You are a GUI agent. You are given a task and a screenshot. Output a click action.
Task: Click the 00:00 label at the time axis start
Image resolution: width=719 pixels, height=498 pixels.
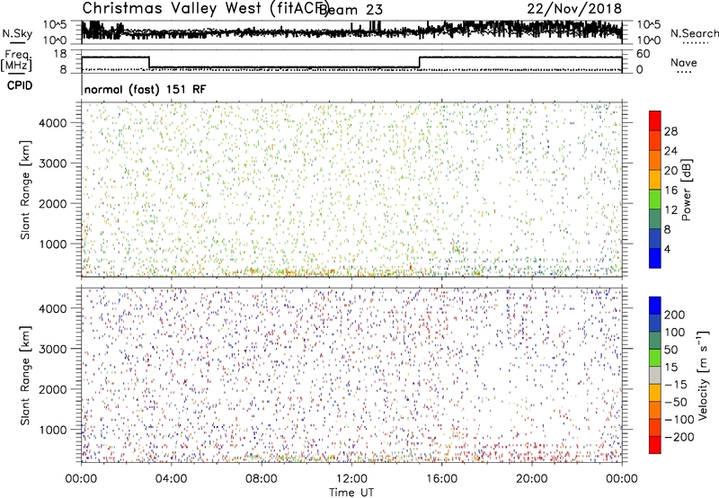pyautogui.click(x=81, y=479)
